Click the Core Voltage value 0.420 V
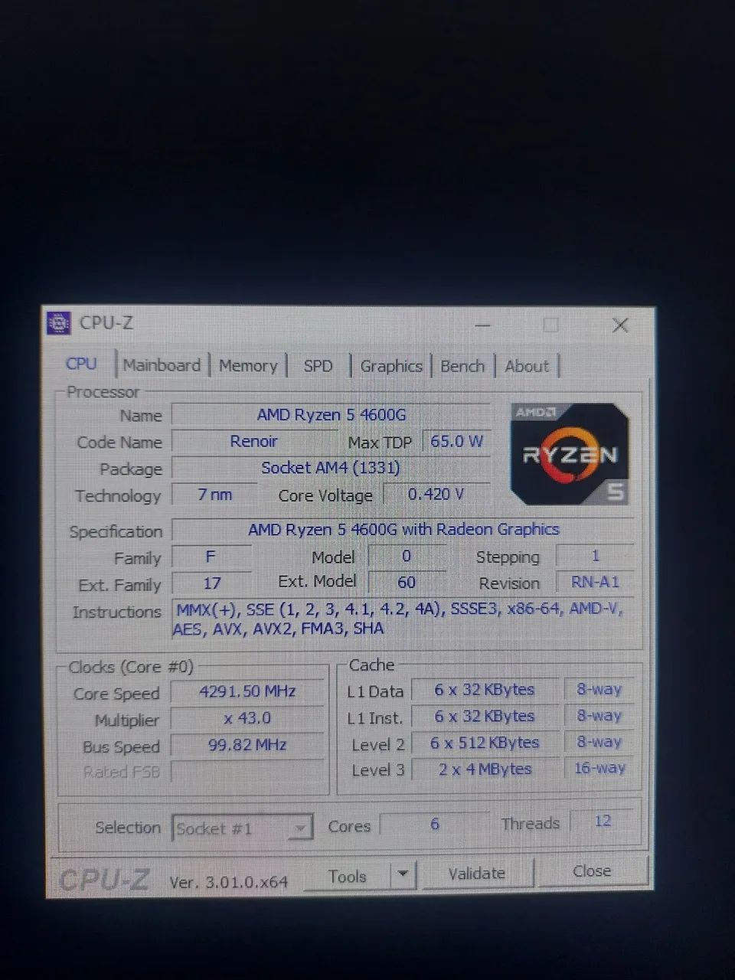735x980 pixels. pyautogui.click(x=436, y=494)
